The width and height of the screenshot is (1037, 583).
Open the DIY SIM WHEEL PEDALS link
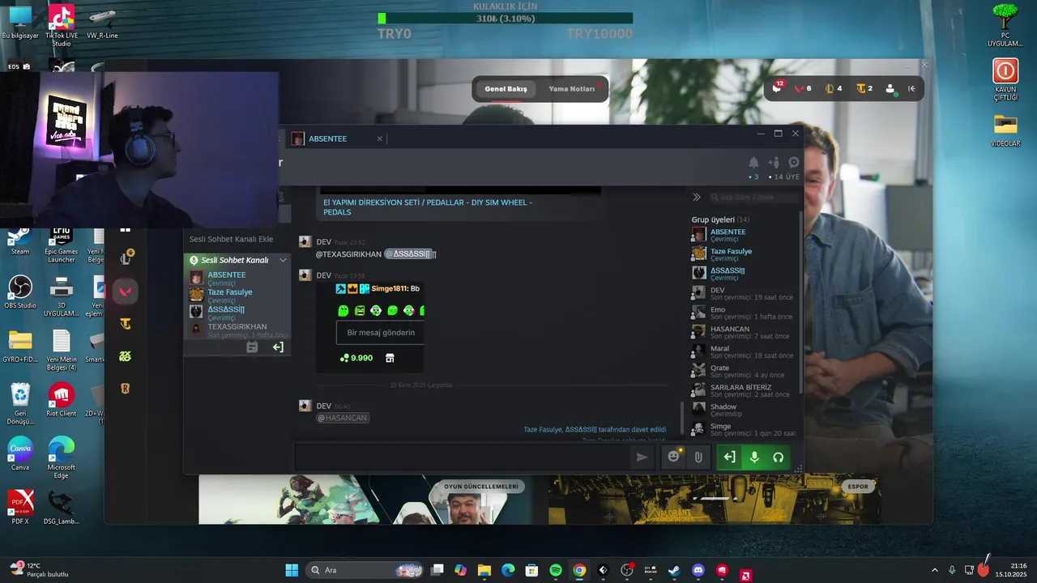[428, 206]
